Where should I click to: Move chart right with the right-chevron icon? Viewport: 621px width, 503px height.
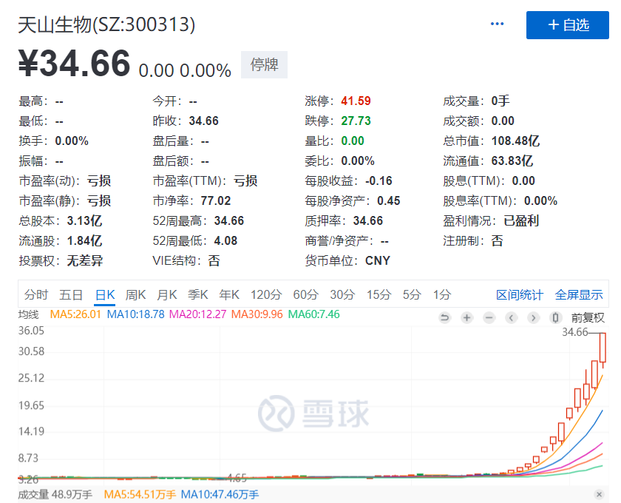click(534, 318)
